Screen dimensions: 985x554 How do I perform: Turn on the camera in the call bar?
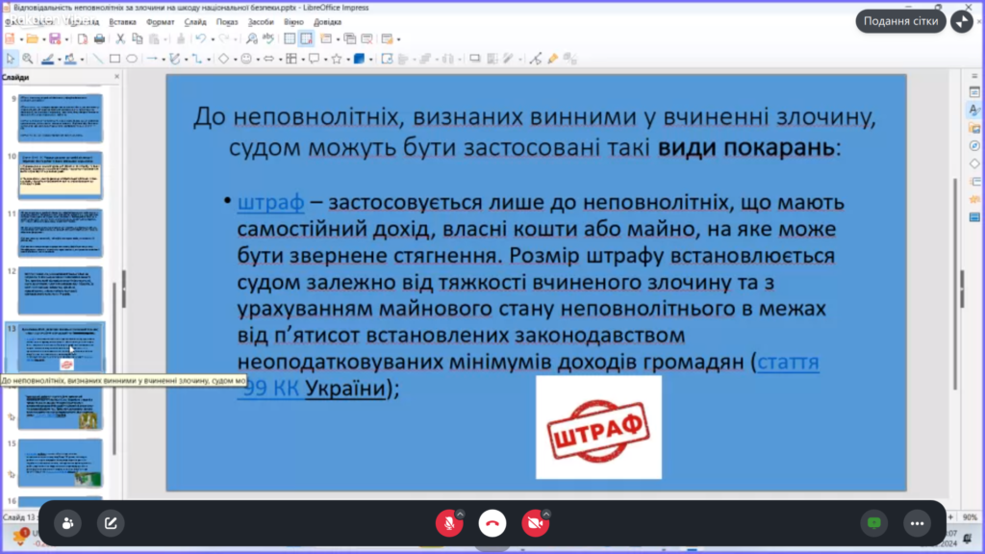click(x=533, y=522)
